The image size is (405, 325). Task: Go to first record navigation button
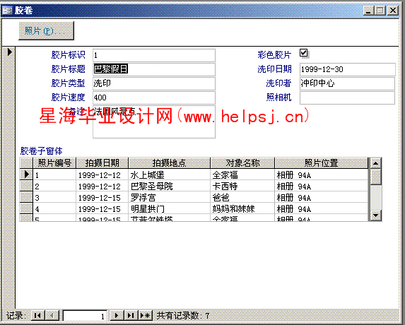click(x=37, y=315)
